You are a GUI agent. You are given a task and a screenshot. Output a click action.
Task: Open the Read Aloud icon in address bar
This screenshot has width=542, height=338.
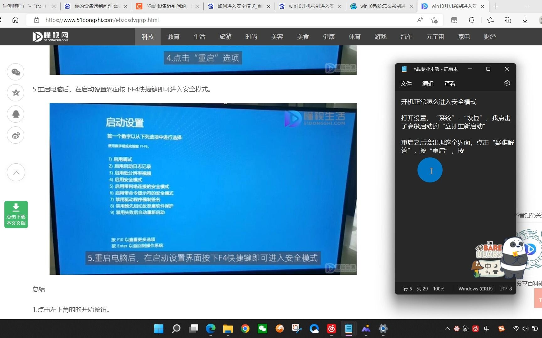[420, 20]
